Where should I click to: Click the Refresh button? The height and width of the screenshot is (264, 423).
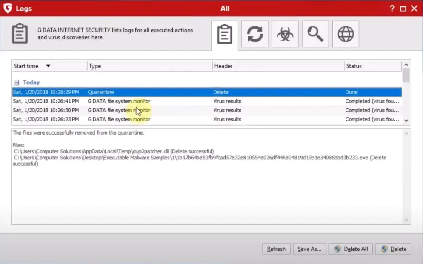point(276,249)
